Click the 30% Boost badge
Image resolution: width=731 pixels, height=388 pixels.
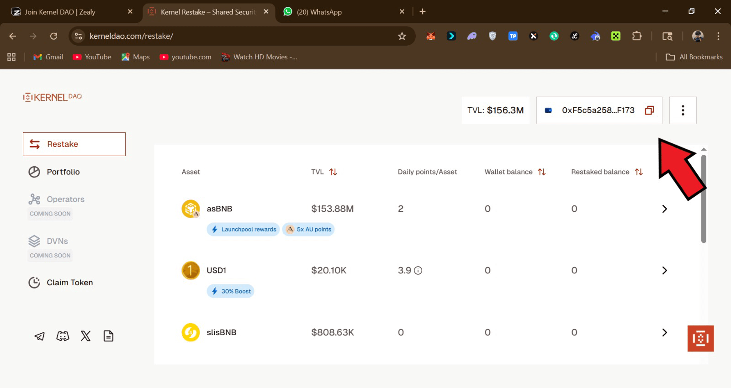tap(231, 291)
